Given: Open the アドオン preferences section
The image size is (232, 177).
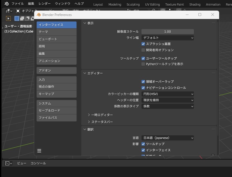Looking at the screenshot, I should [x=56, y=70].
